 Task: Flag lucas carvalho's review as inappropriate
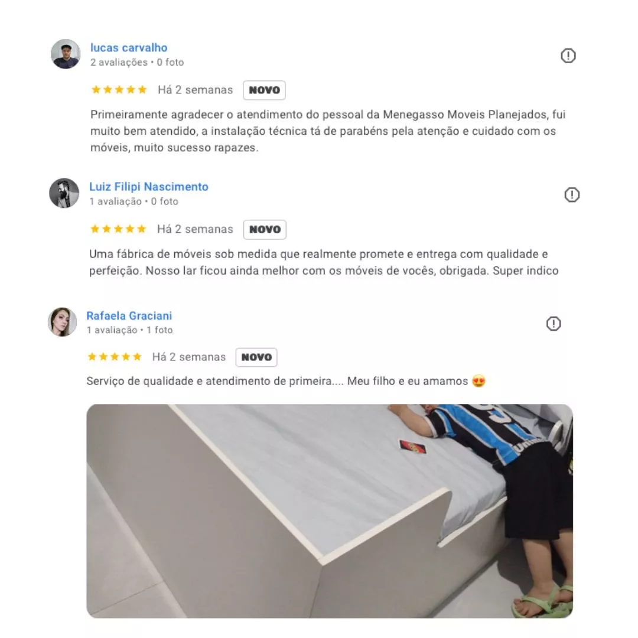click(568, 56)
